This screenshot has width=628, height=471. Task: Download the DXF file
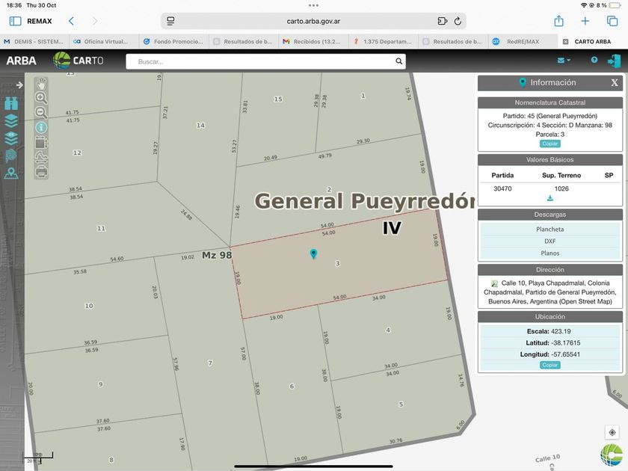click(x=550, y=241)
